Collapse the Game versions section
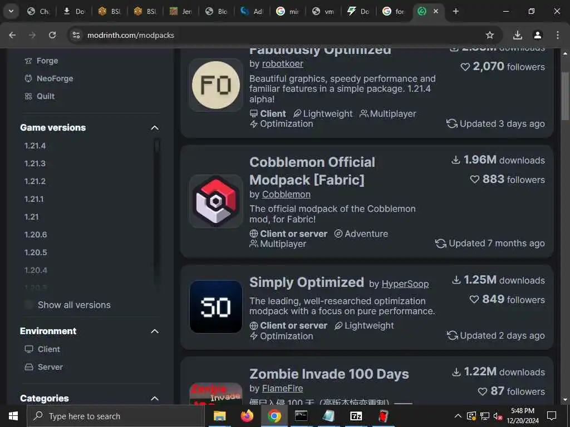Image resolution: width=570 pixels, height=427 pixels. pos(155,127)
